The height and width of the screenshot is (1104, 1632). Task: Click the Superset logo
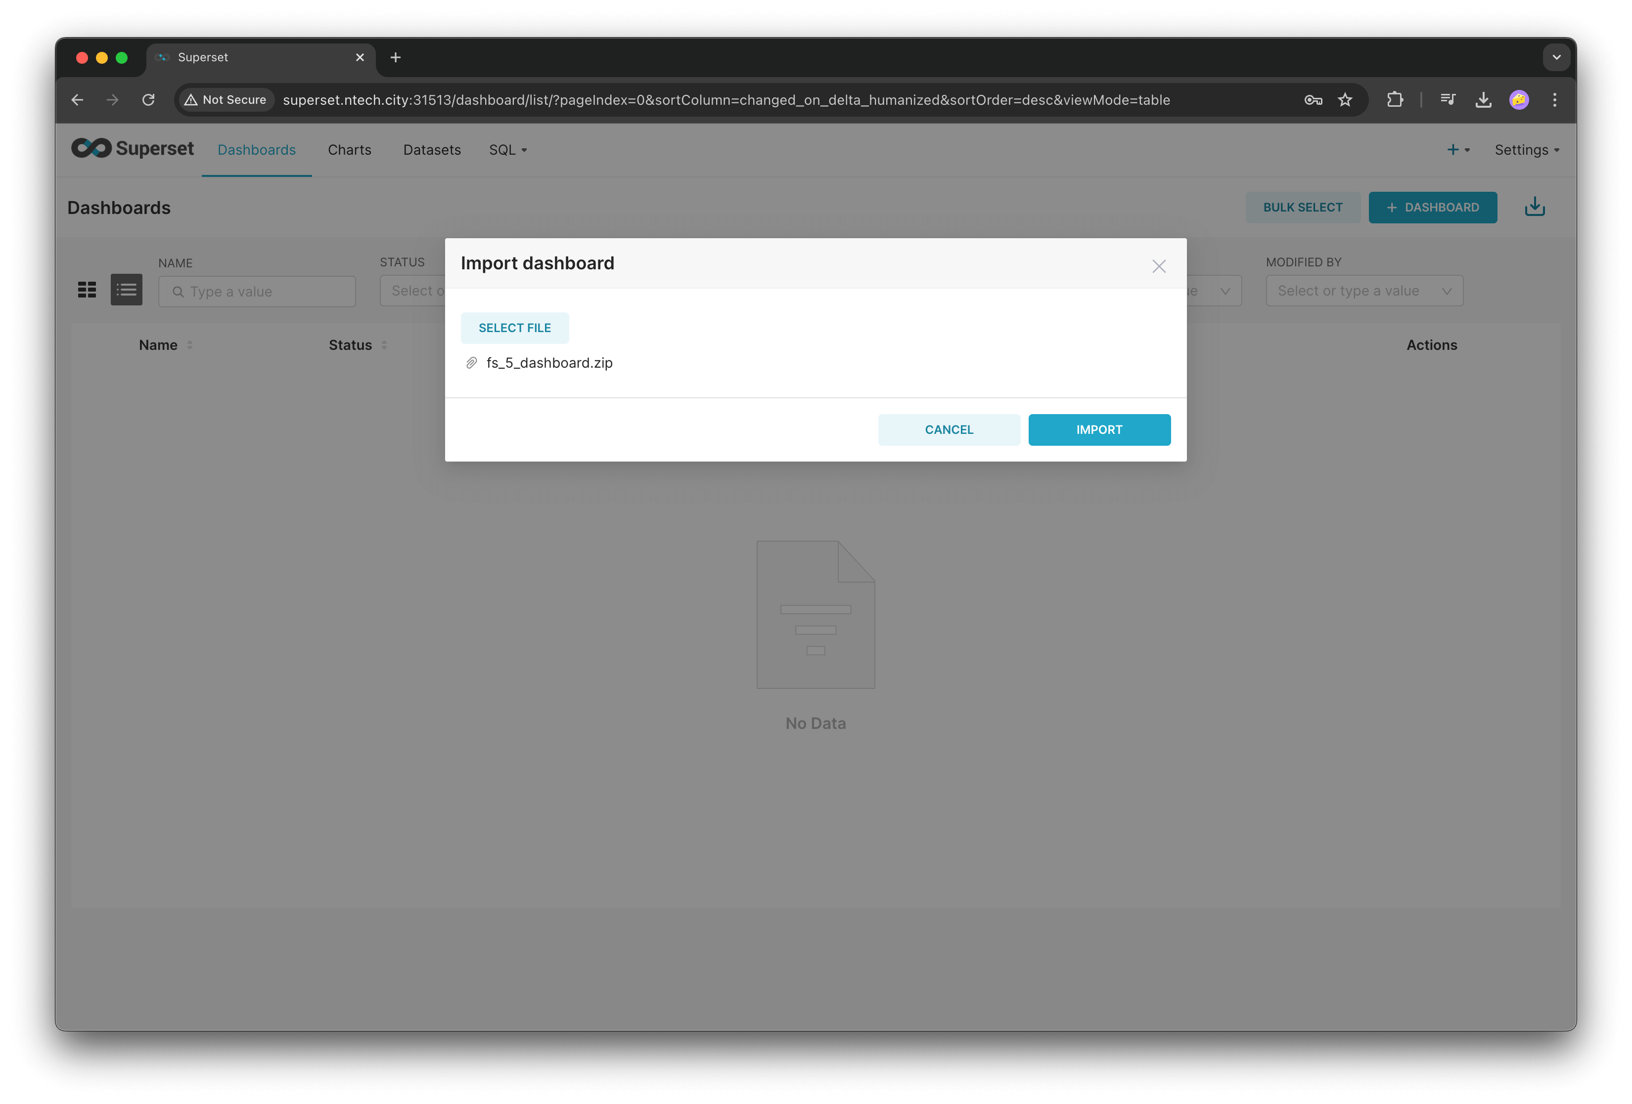(x=133, y=149)
